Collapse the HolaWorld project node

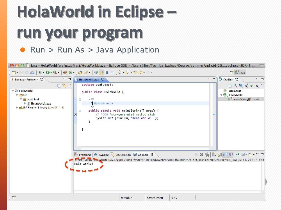pyautogui.click(x=13, y=91)
